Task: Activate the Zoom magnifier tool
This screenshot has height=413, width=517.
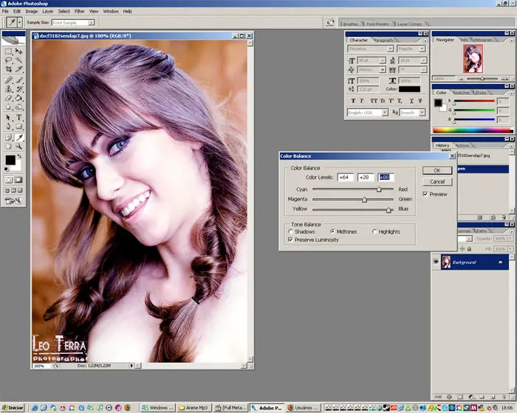Action: tap(19, 146)
